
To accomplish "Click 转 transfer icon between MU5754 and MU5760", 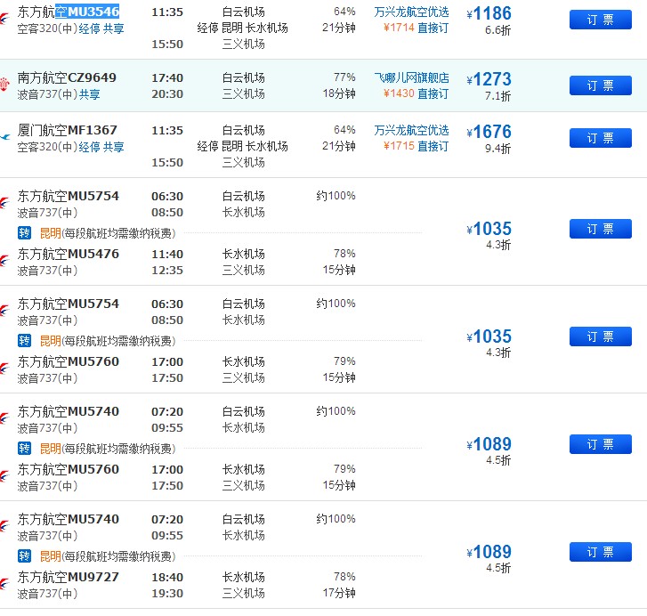I will pos(24,341).
